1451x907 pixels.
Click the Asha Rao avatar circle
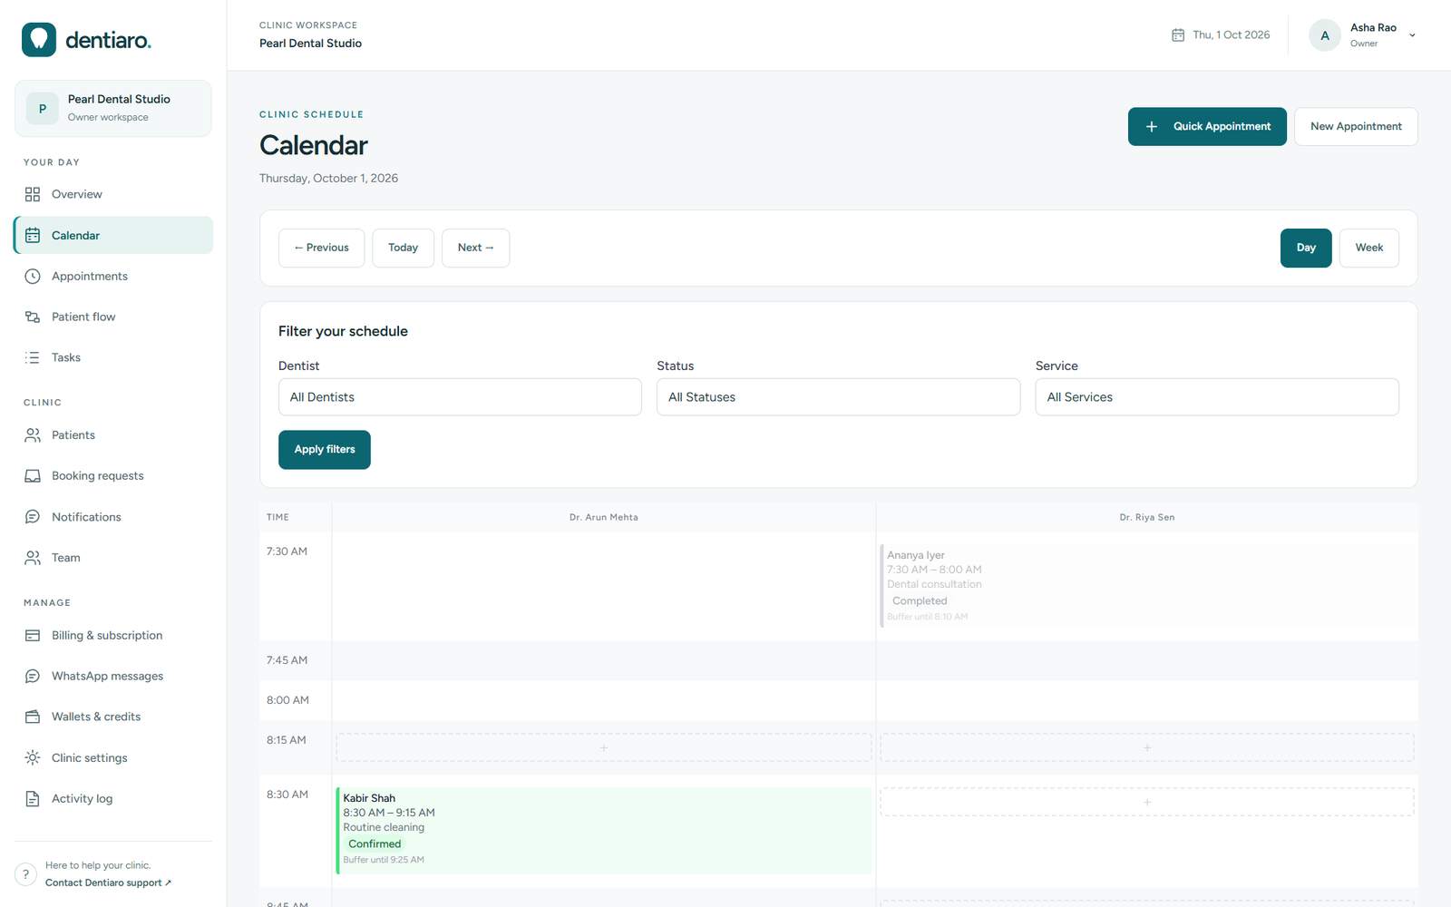click(x=1325, y=35)
